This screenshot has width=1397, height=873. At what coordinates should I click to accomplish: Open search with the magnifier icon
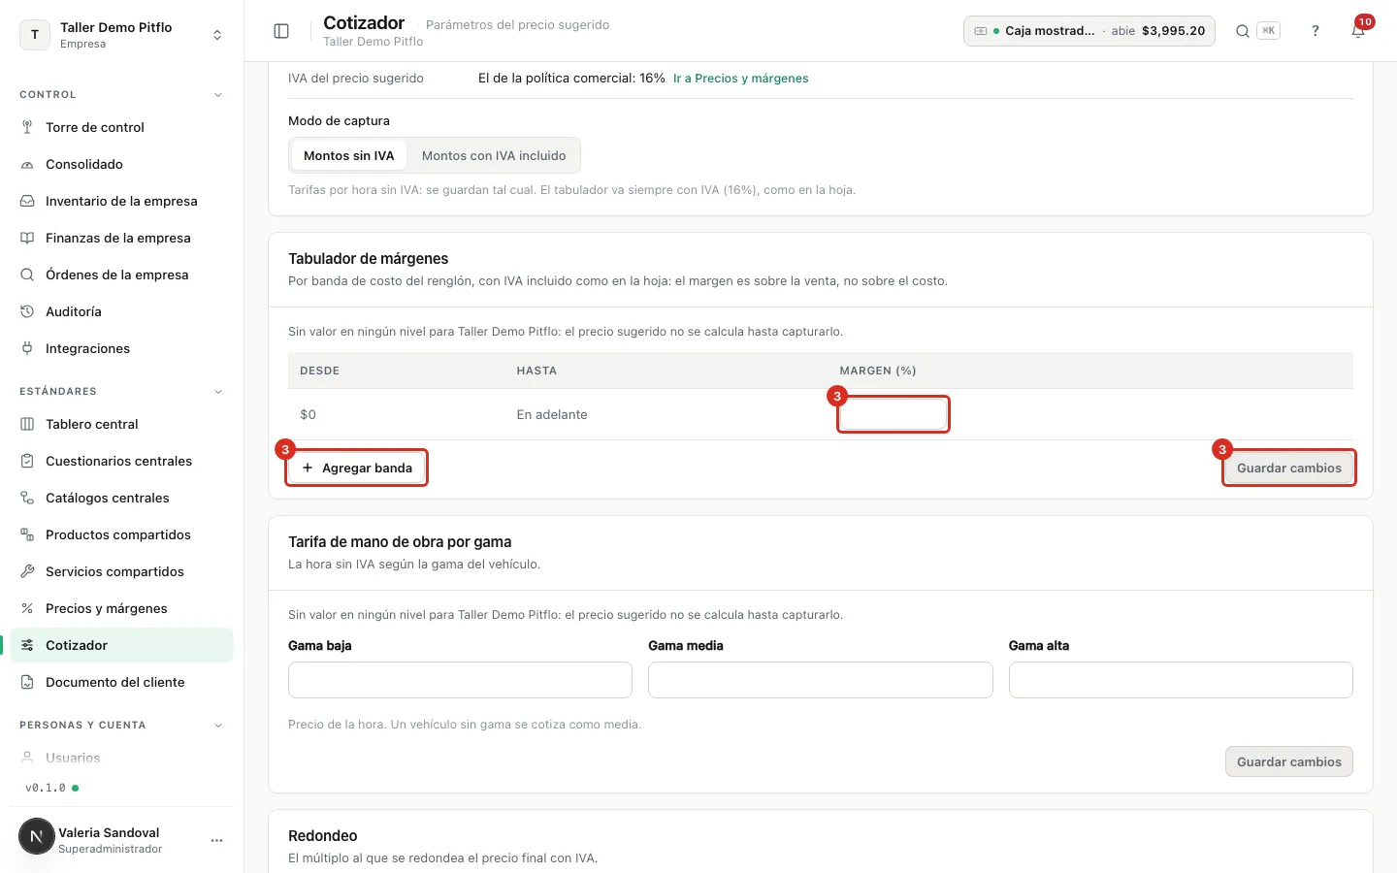pyautogui.click(x=1242, y=31)
